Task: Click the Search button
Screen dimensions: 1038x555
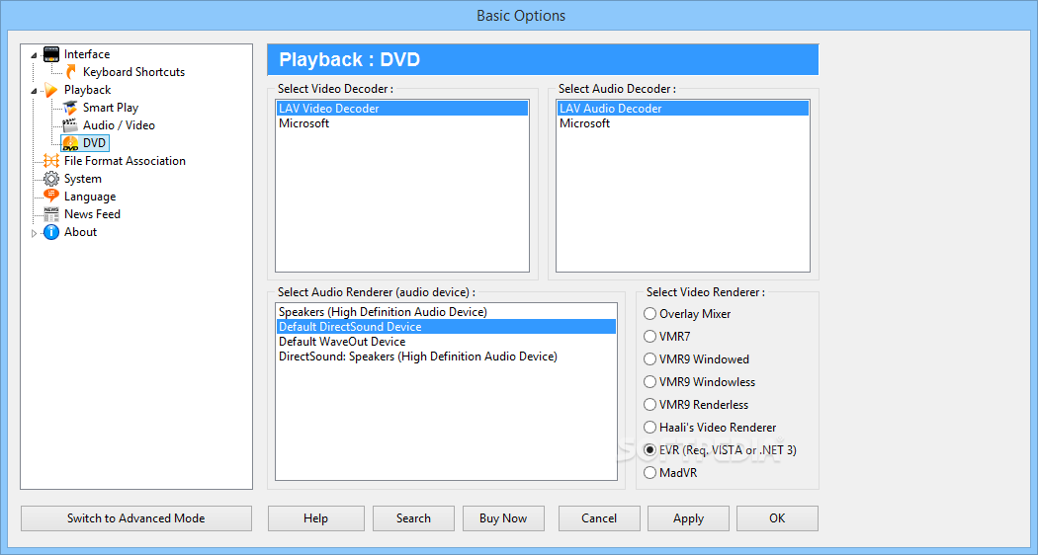Action: tap(414, 518)
